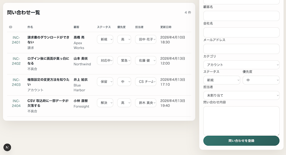Click the 問い合わせ一覧 heading
The height and width of the screenshot is (155, 286).
(23, 12)
